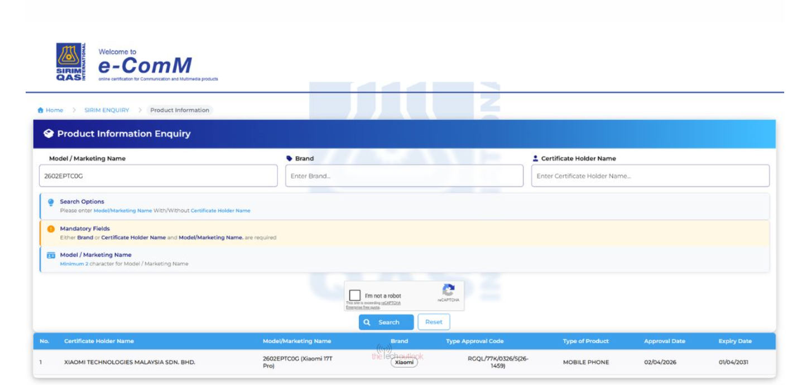The width and height of the screenshot is (797, 385).
Task: Tick the I'm not a robot checkbox
Action: point(354,295)
